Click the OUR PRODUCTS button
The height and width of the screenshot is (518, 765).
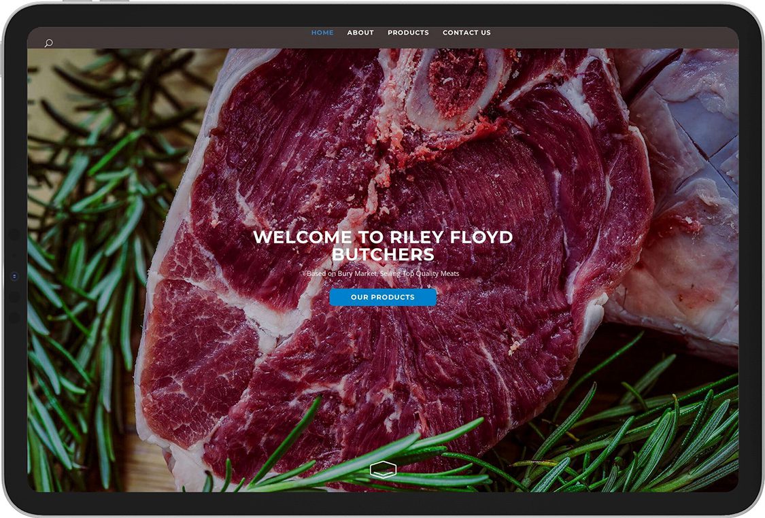point(383,297)
